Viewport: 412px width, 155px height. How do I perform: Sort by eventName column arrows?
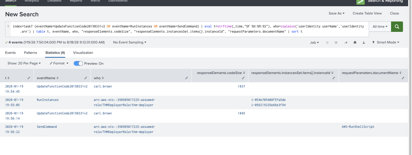58,78
